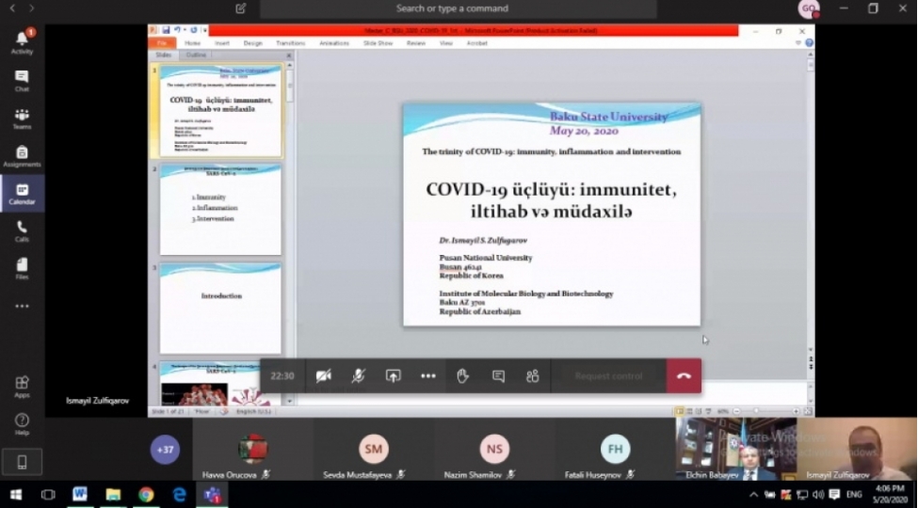Click the PowerPoint save icon in quick access

[x=167, y=30]
